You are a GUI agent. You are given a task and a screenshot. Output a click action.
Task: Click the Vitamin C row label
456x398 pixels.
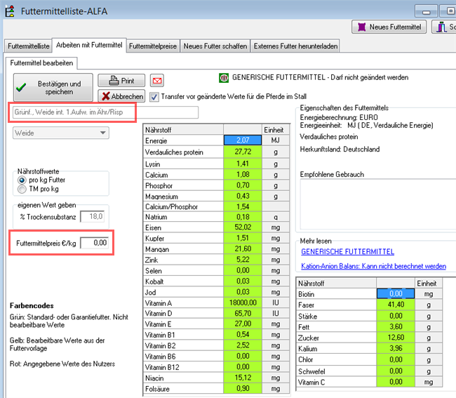(x=311, y=383)
